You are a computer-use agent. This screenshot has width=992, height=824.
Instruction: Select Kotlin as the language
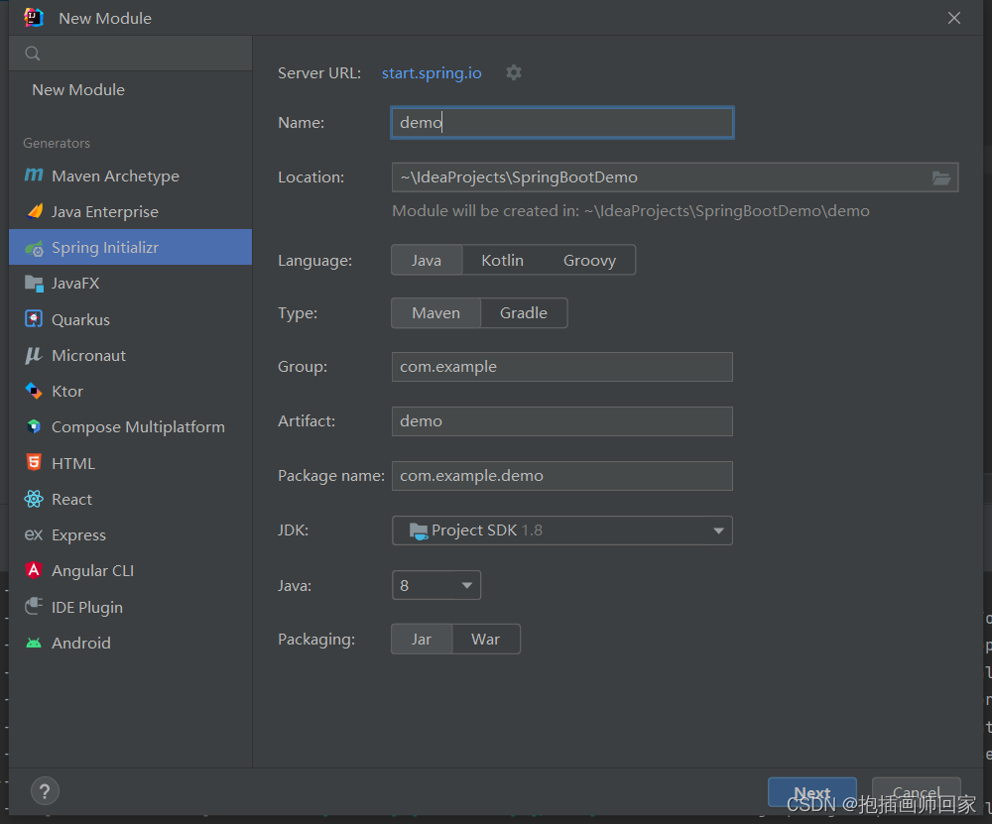point(502,260)
